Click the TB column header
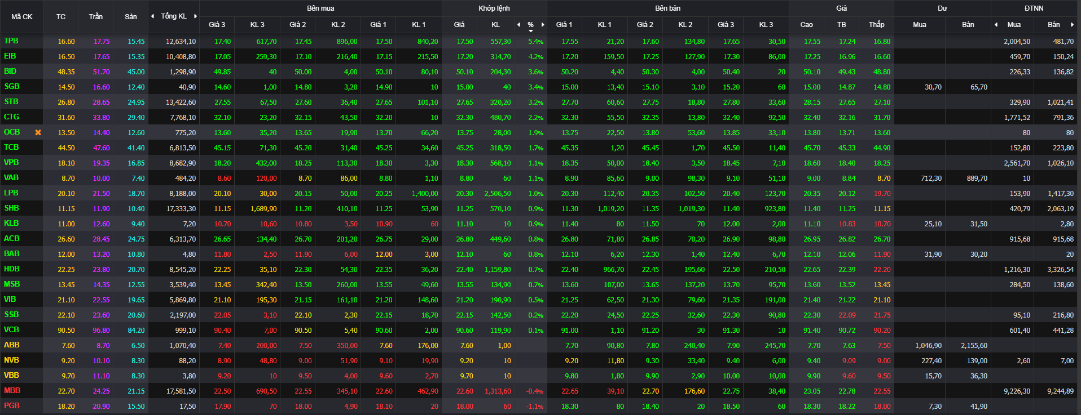The image size is (1081, 415). point(842,25)
